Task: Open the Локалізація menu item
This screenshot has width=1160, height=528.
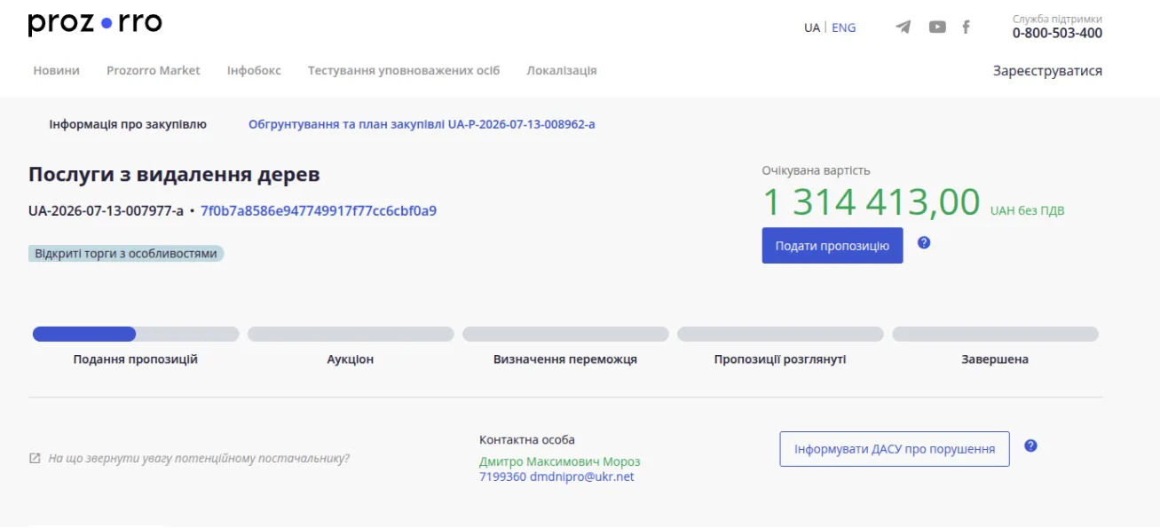Action: pos(562,70)
